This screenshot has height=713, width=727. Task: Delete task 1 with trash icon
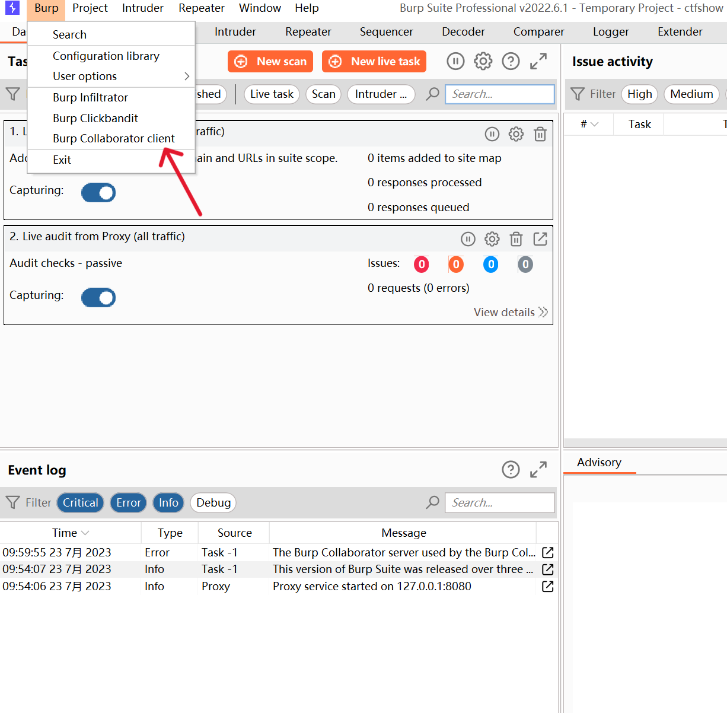pos(540,134)
